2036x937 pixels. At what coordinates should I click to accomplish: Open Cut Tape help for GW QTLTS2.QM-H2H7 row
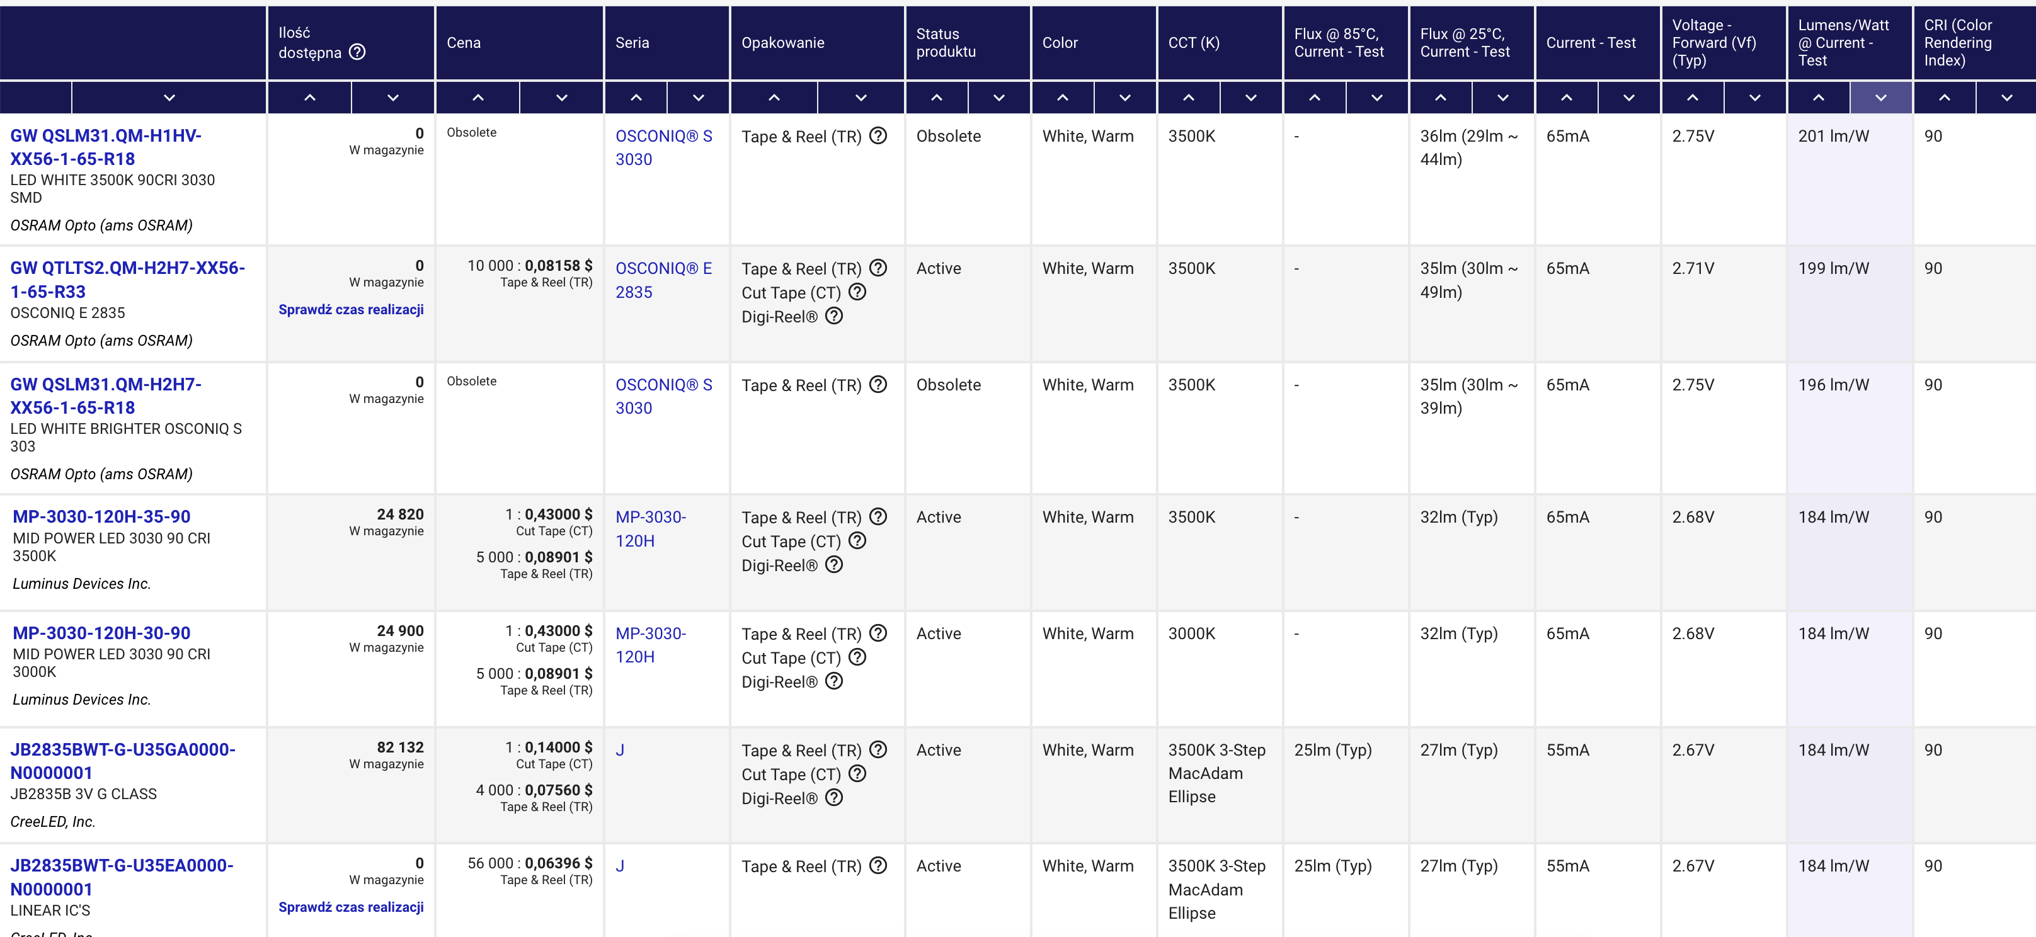[x=857, y=292]
